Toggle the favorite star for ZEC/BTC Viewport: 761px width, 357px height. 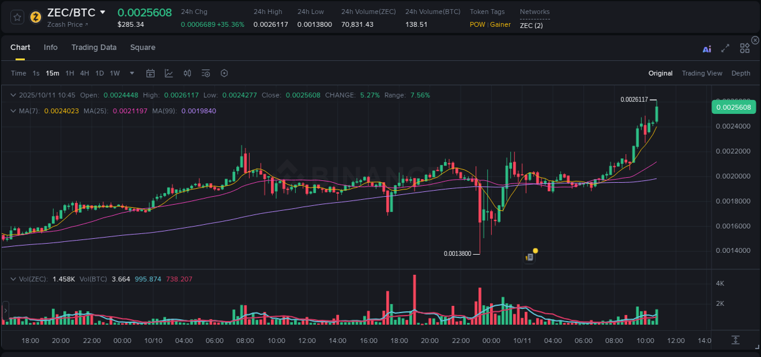pyautogui.click(x=16, y=16)
